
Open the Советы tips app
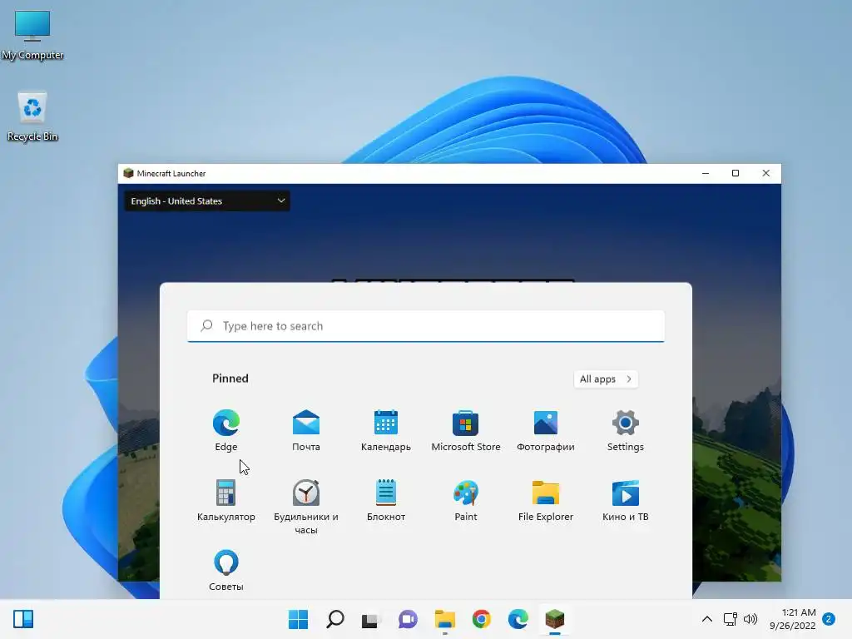[226, 571]
